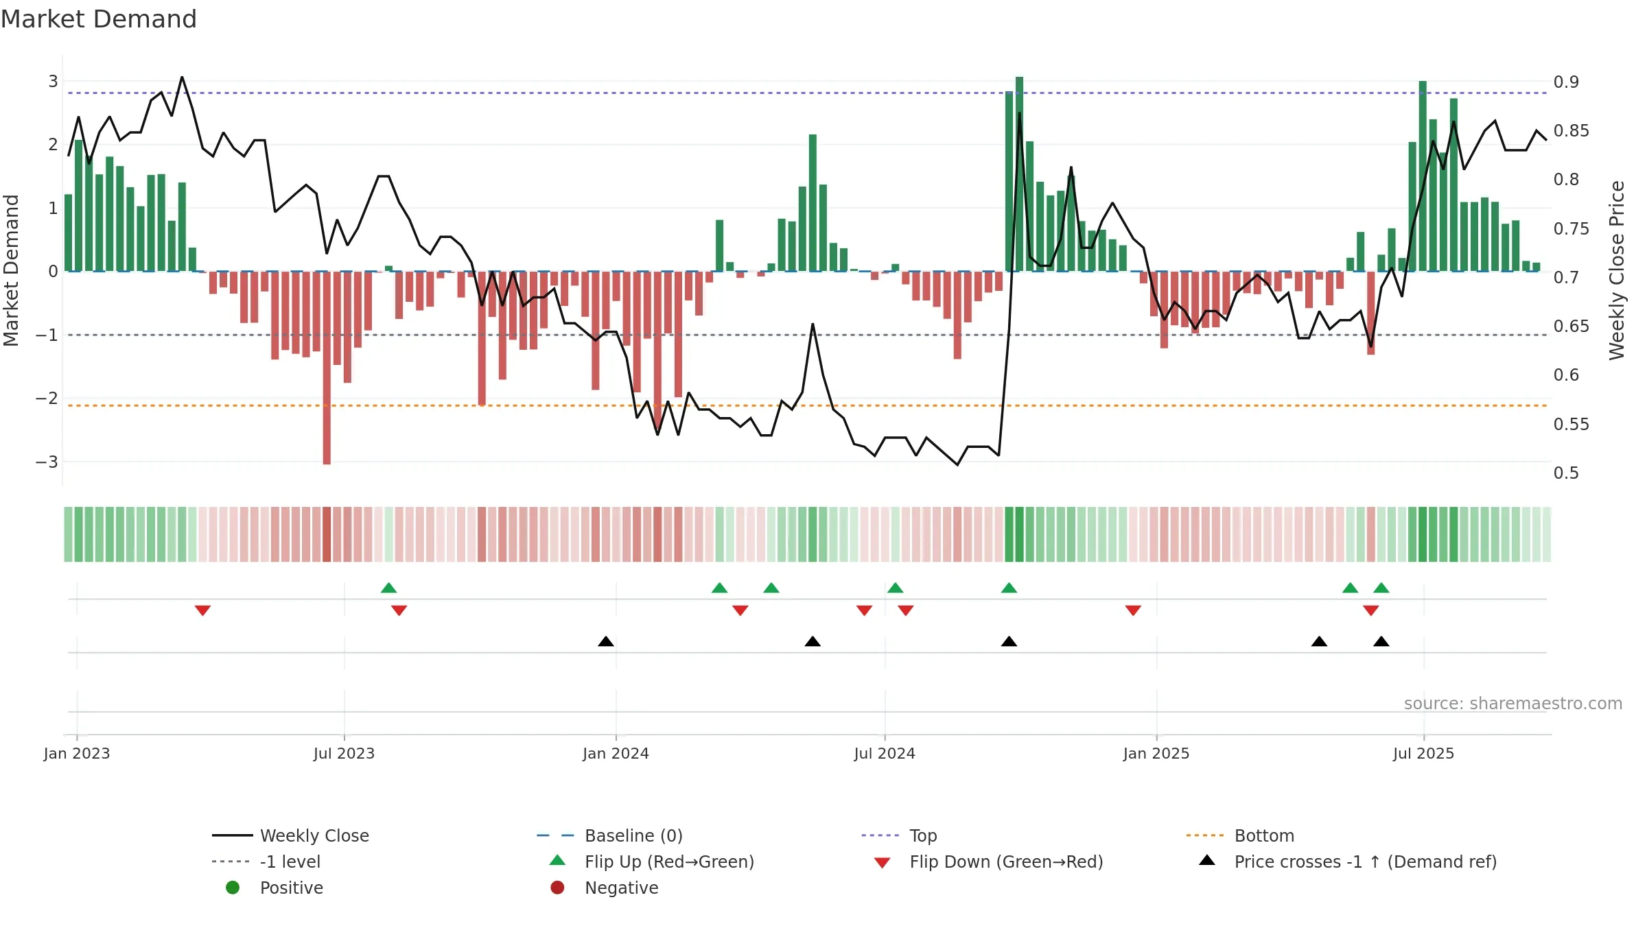This screenshot has height=926, width=1647.
Task: Click the red flip-down marker in mid-July 2024
Action: (906, 610)
